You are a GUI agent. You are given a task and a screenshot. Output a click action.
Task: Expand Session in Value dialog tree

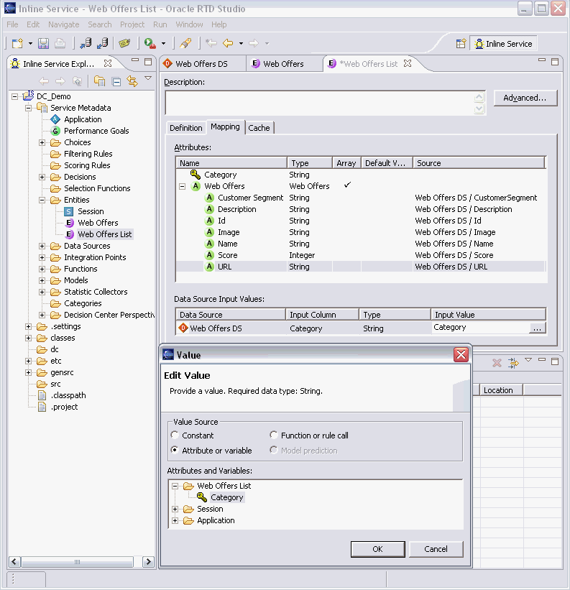click(x=175, y=510)
